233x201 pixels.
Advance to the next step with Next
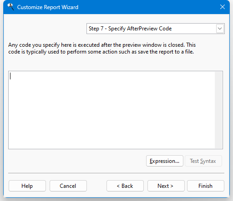point(166,186)
